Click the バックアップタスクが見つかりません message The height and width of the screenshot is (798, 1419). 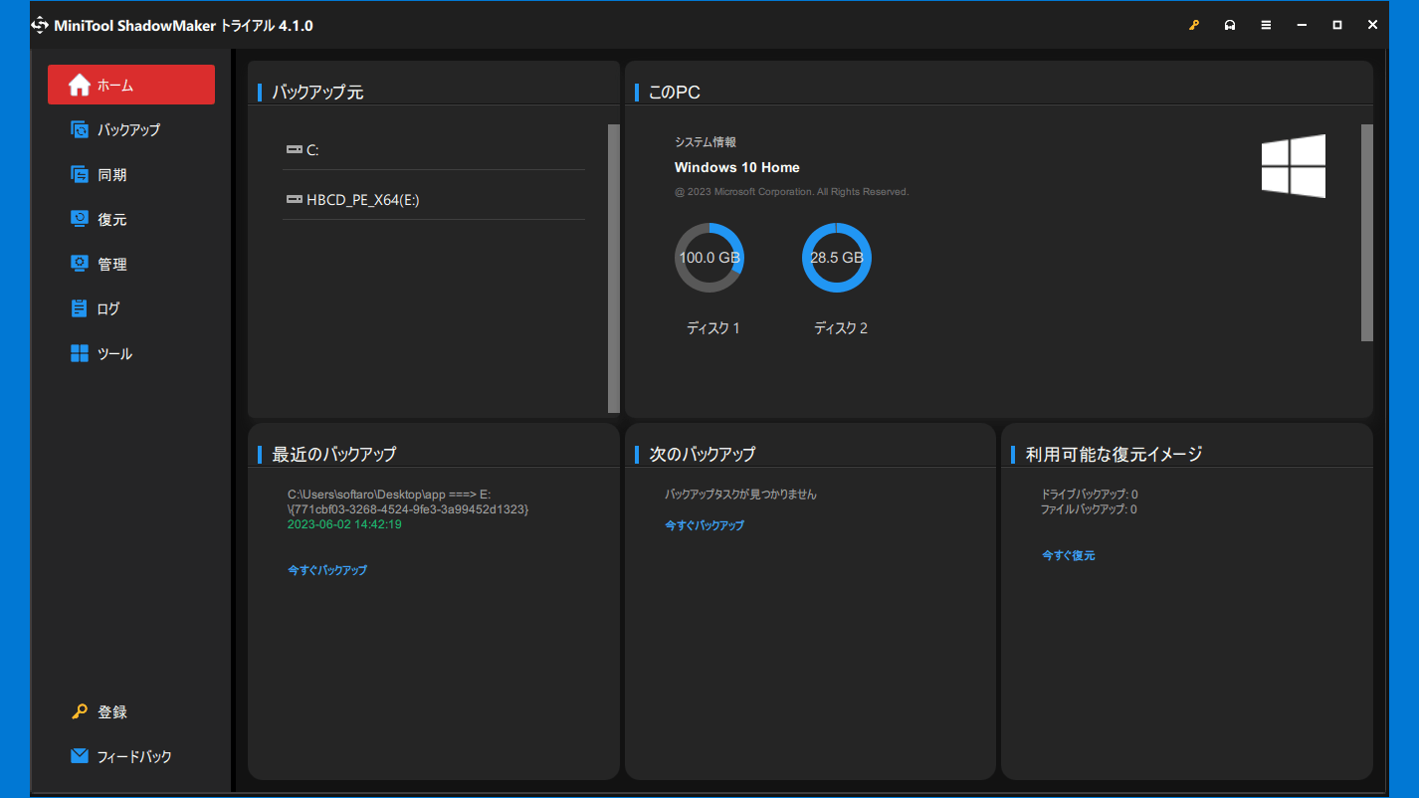740,494
